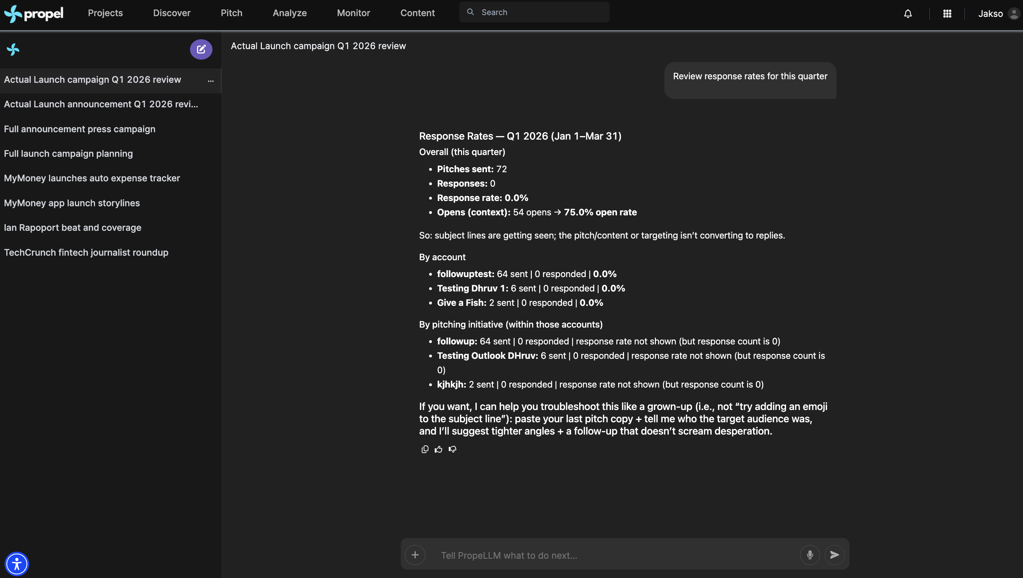
Task: Give thumbs down to the response
Action: click(452, 449)
